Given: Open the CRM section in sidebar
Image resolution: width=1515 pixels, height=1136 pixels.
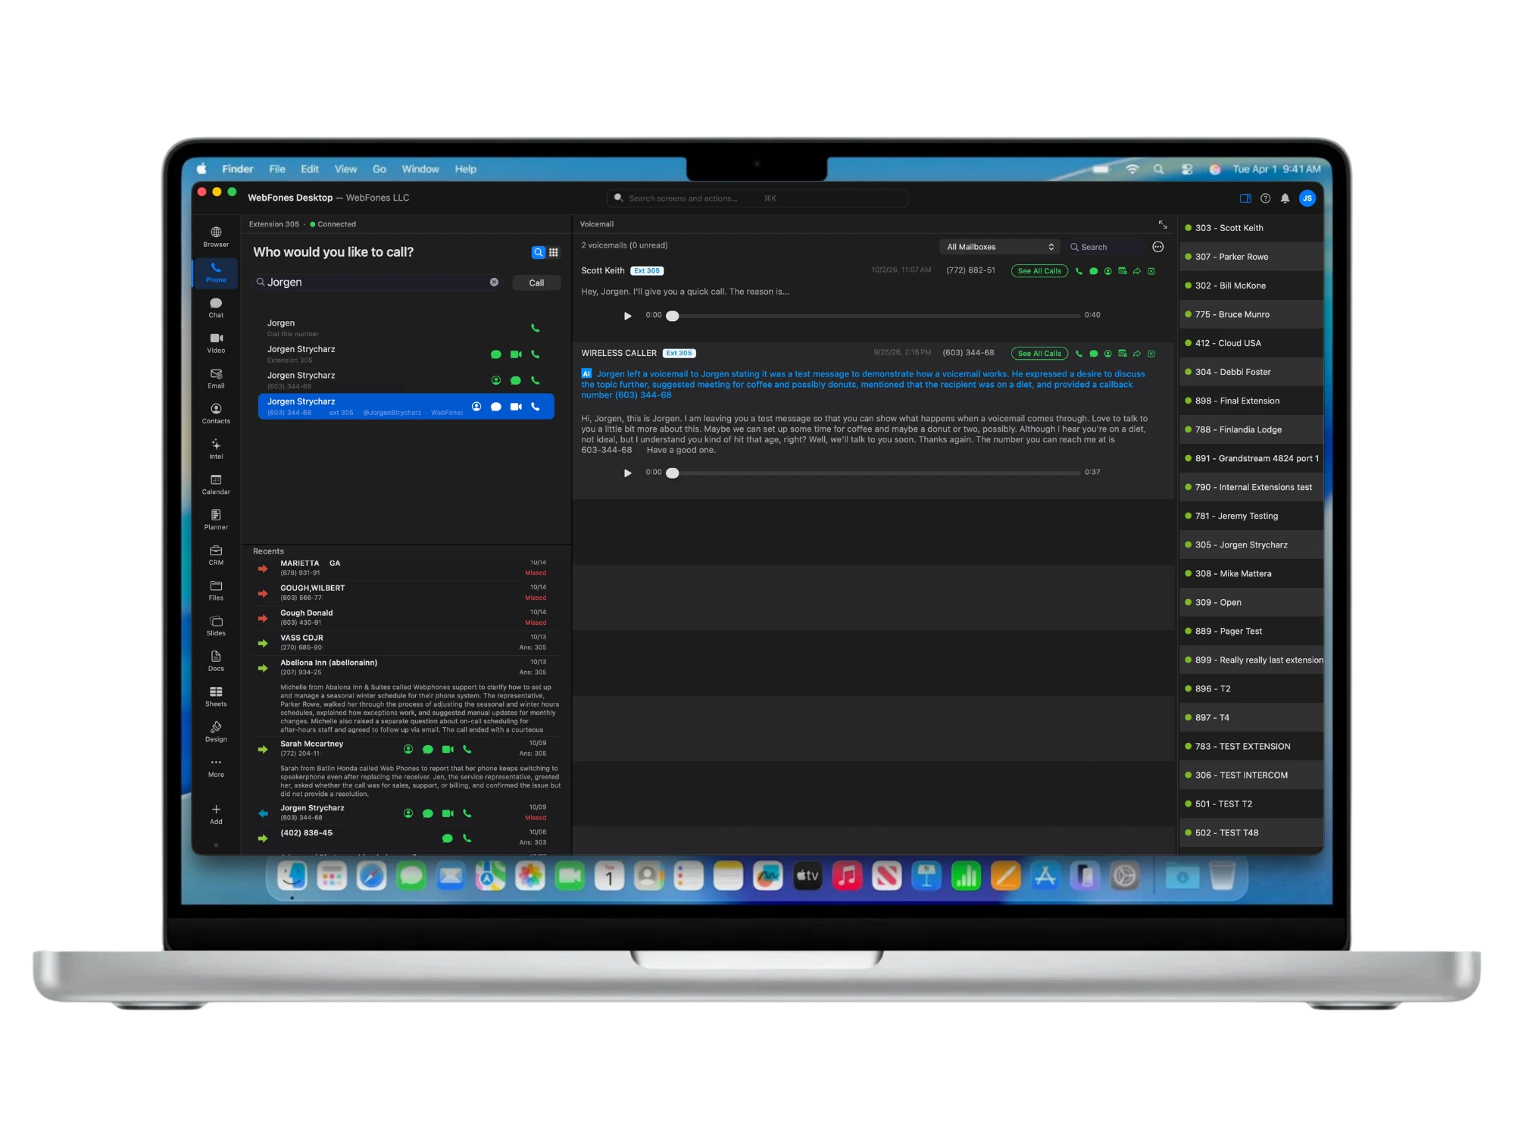Looking at the screenshot, I should coord(216,555).
